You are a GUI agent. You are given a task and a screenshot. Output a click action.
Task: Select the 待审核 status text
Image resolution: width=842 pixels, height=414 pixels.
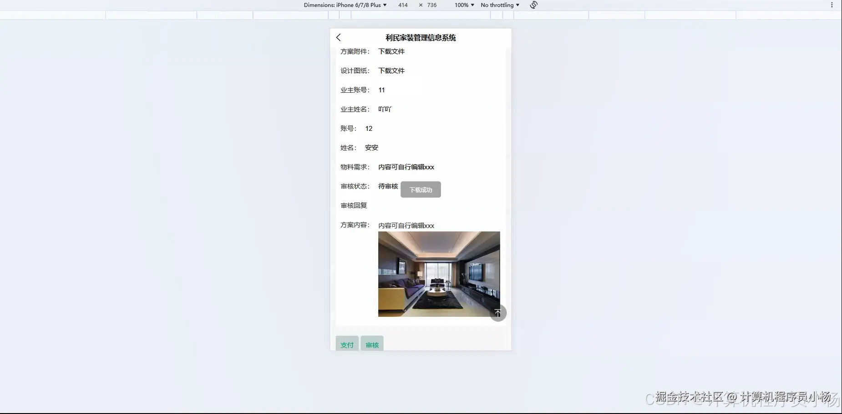pos(387,186)
